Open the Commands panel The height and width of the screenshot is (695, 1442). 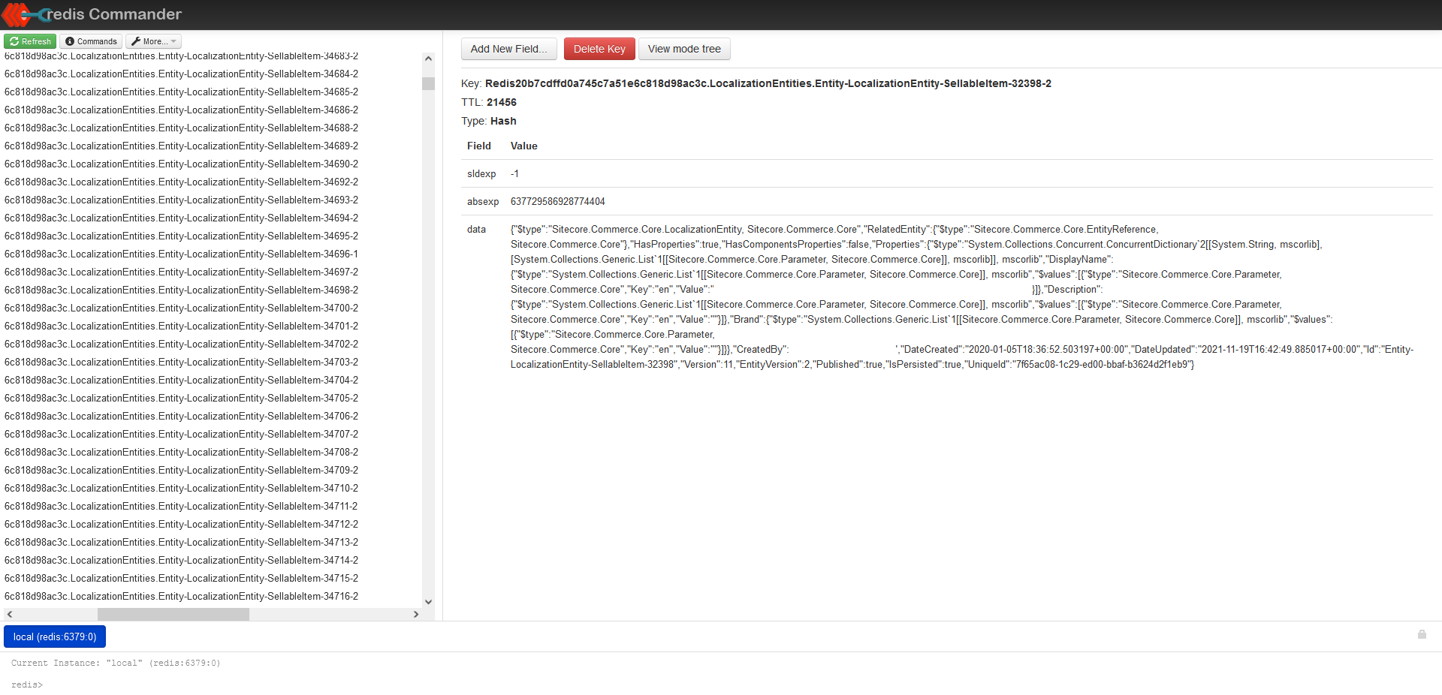91,41
